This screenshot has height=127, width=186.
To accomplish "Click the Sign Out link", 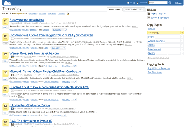I will click(178, 3).
